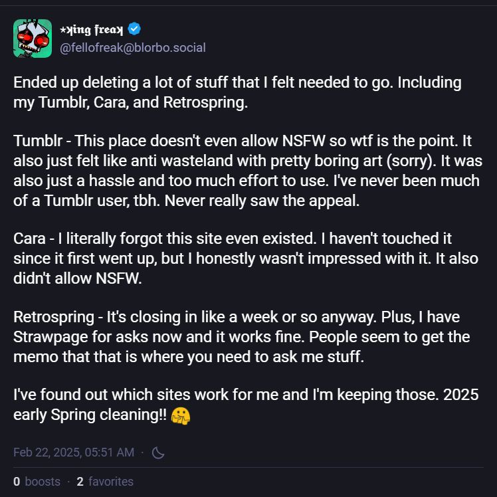Click the star glyph before the display name

point(64,30)
